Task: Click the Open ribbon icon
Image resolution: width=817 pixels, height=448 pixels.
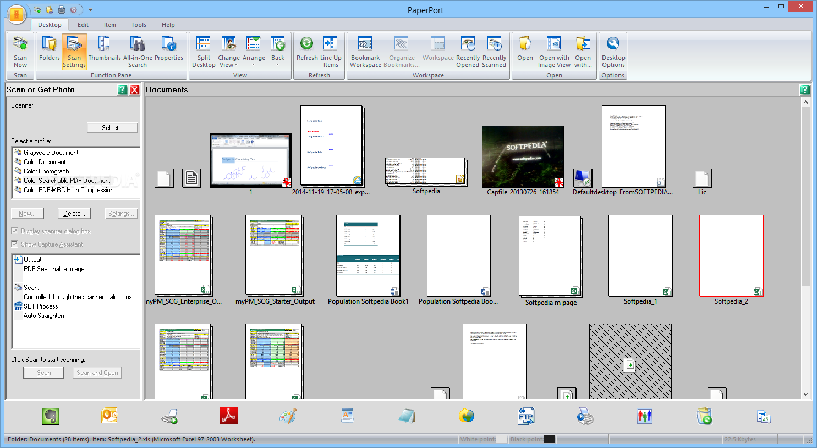Action: 525,52
